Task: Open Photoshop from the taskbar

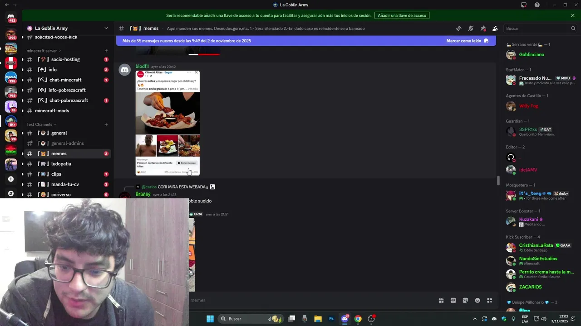Action: click(x=331, y=319)
